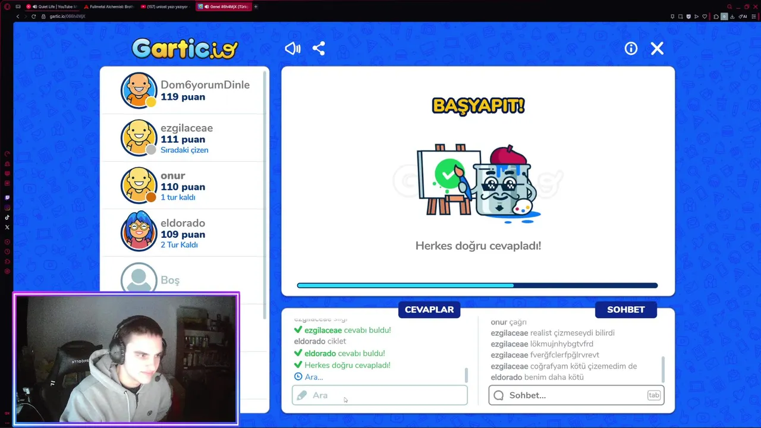Exit the room with the X icon

pyautogui.click(x=657, y=49)
